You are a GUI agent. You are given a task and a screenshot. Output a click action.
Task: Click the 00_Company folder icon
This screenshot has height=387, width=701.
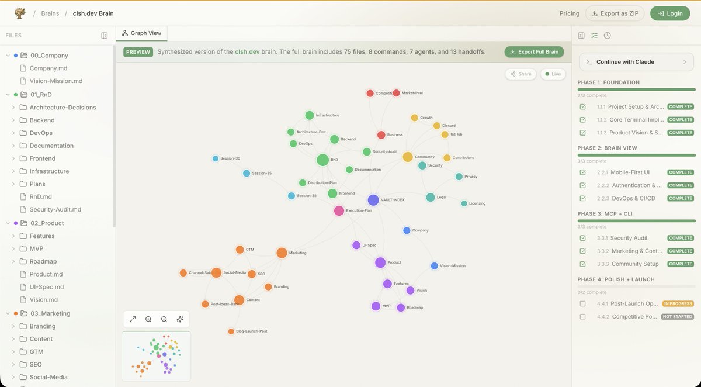point(24,56)
